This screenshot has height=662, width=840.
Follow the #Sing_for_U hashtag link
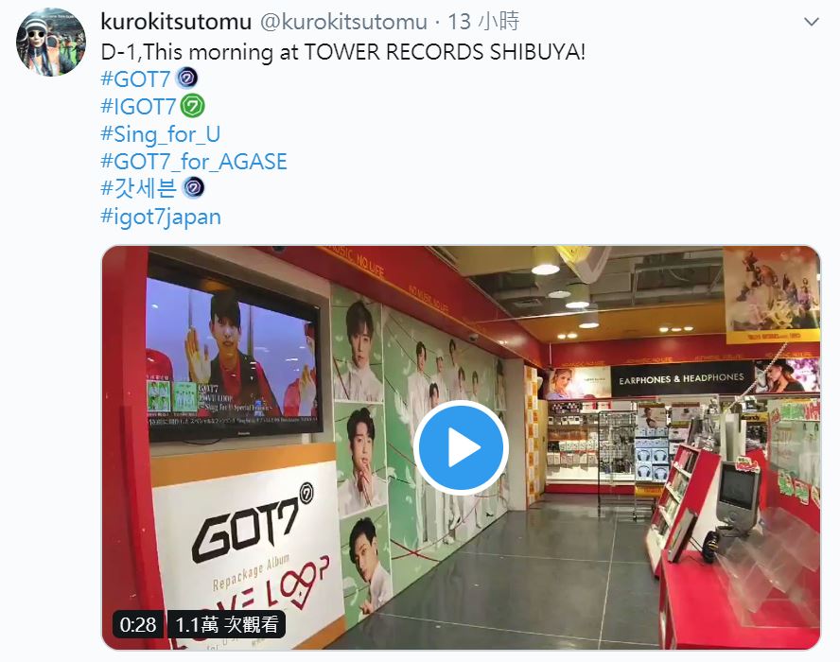160,134
